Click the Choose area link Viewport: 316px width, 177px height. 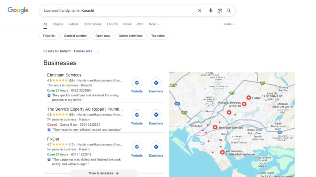[x=83, y=51]
